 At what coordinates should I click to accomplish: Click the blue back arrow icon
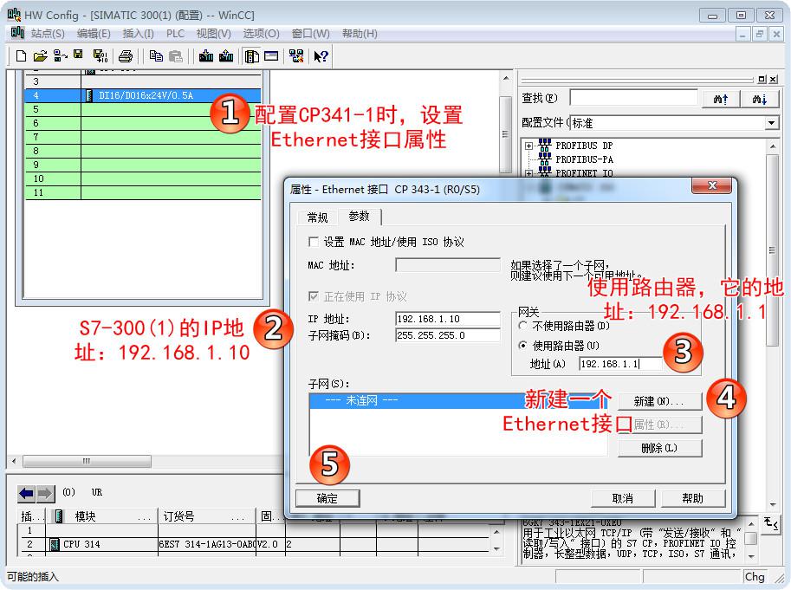26,493
